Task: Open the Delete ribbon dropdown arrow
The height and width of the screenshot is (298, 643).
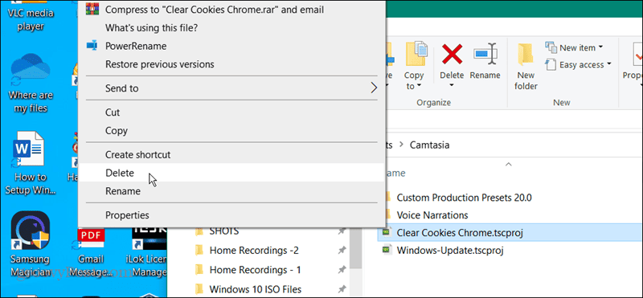Action: 452,85
